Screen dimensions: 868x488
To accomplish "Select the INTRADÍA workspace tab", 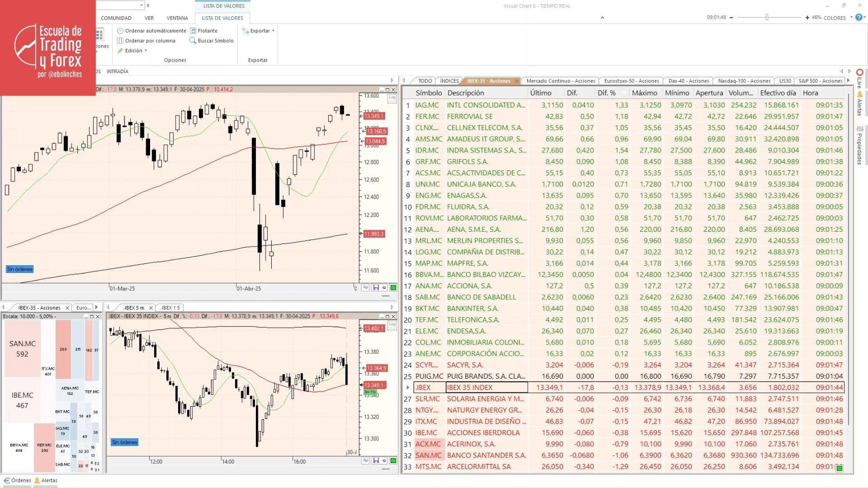I will click(x=118, y=72).
